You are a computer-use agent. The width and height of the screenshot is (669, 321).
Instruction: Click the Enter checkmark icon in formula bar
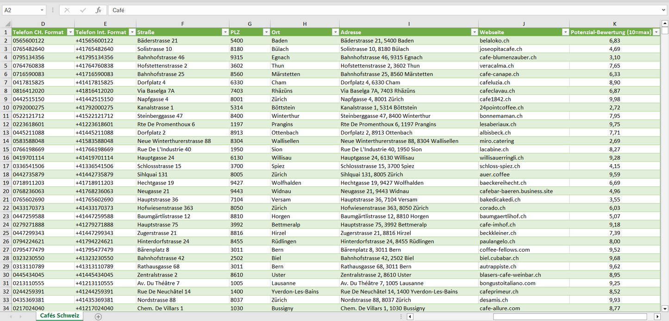(x=83, y=10)
